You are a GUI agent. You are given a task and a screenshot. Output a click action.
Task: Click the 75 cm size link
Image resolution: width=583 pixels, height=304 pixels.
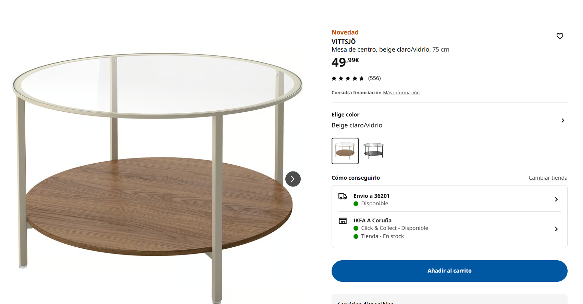click(x=441, y=50)
